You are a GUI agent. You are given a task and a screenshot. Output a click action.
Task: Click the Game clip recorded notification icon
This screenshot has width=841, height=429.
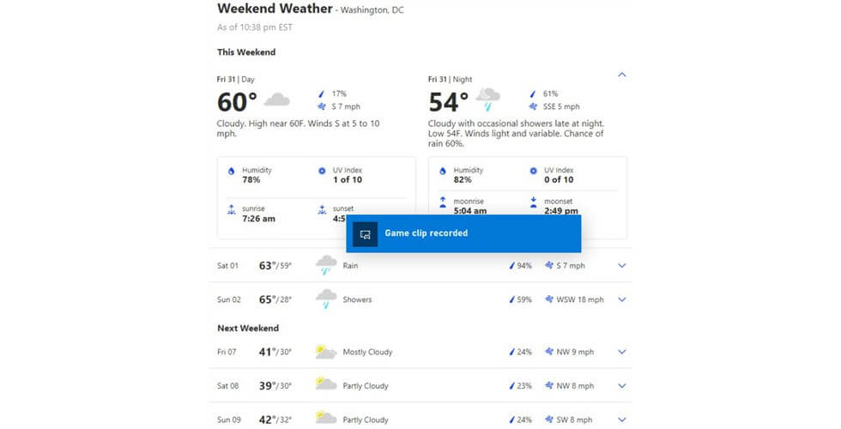point(366,234)
